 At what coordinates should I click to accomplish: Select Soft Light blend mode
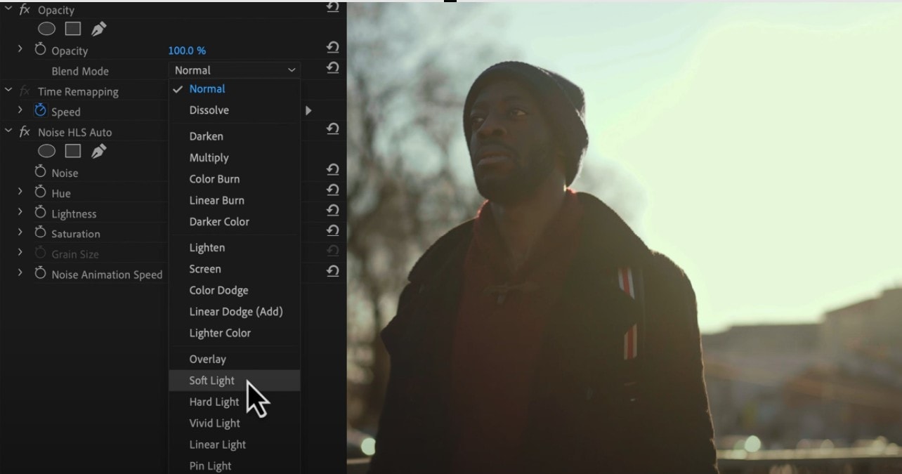pos(235,381)
